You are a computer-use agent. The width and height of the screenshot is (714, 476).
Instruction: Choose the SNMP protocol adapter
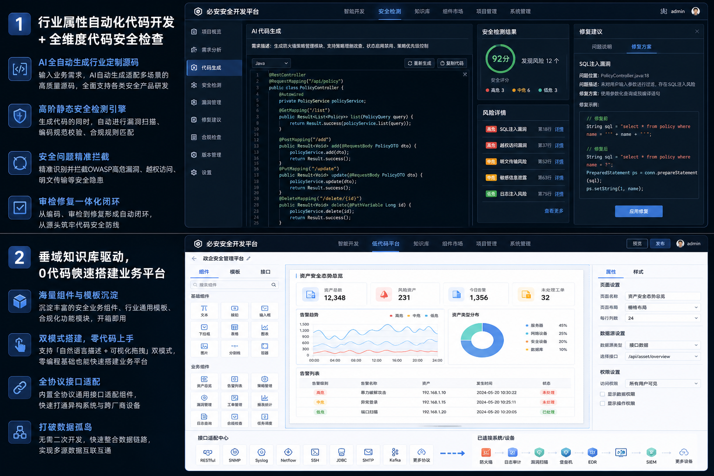click(235, 455)
